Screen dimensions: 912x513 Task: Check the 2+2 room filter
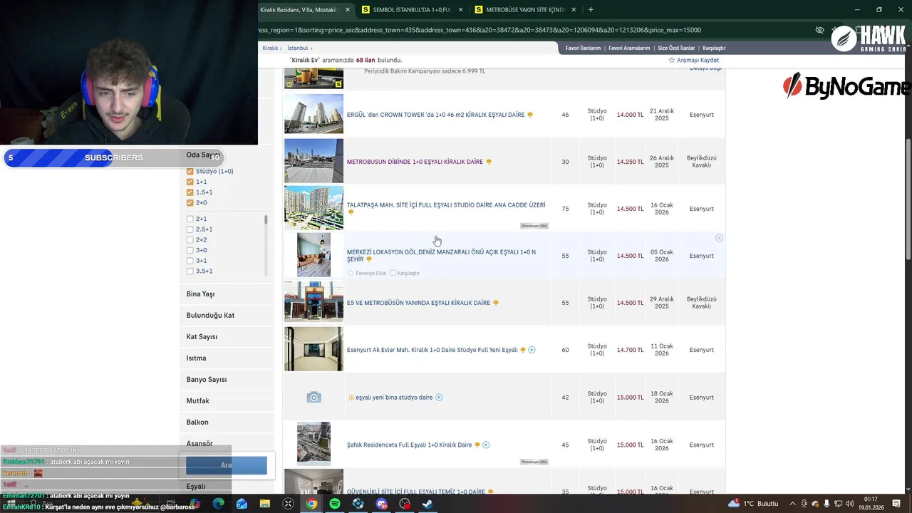[x=190, y=239]
